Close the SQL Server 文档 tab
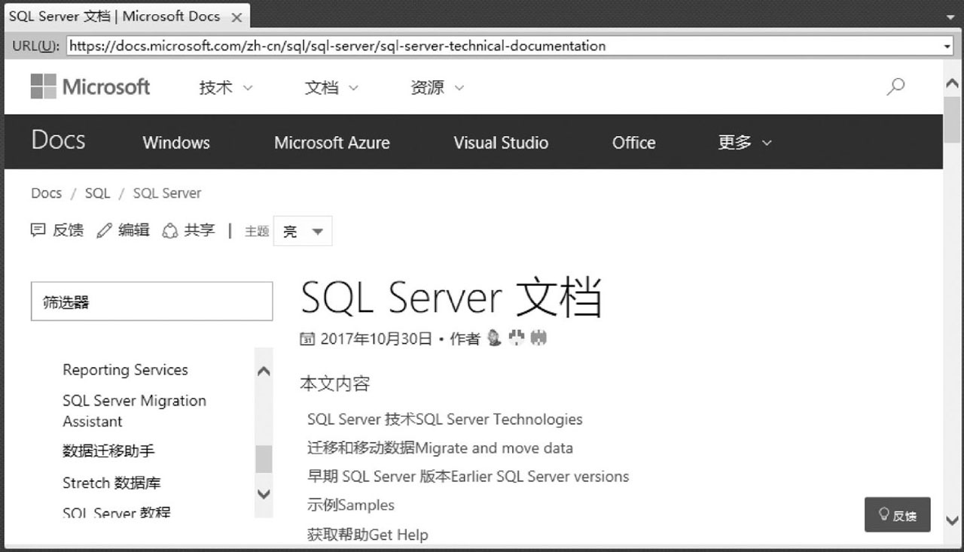This screenshot has height=552, width=964. pyautogui.click(x=236, y=17)
